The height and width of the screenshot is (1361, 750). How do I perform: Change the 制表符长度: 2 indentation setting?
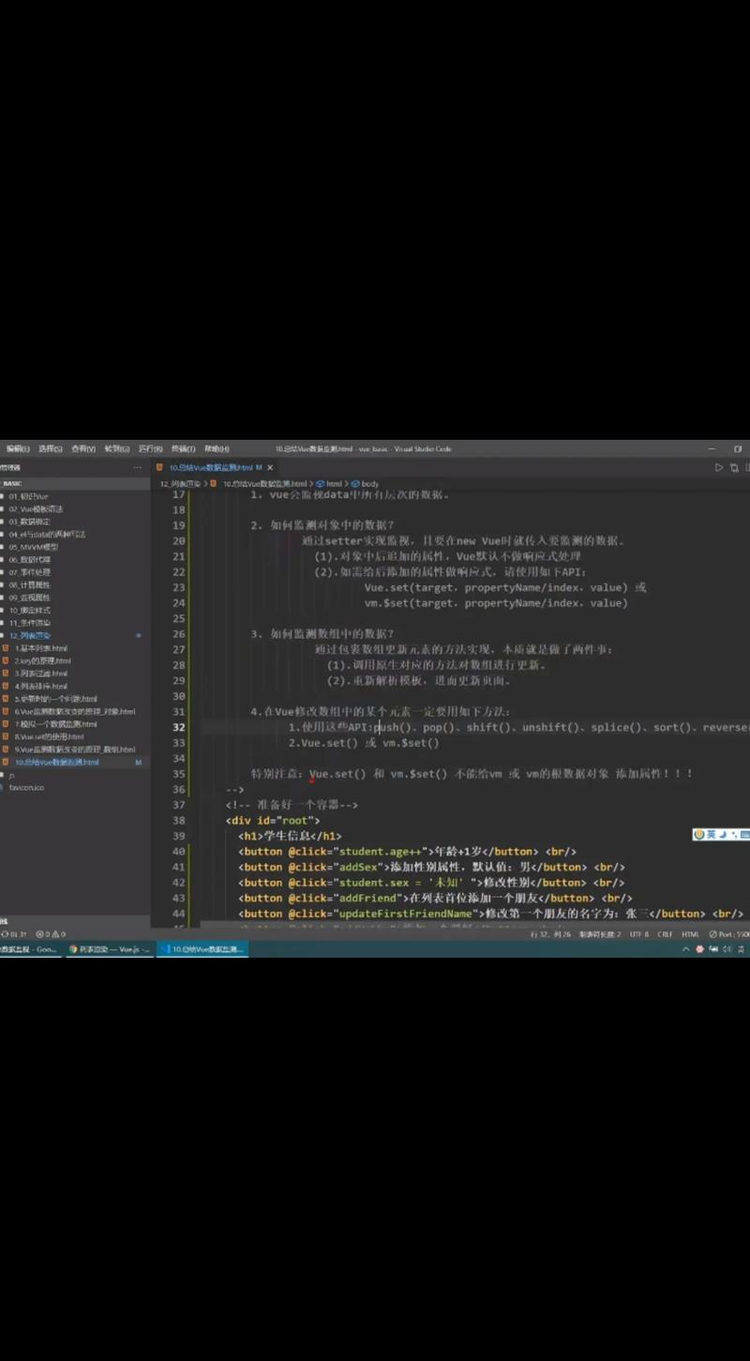(x=600, y=934)
